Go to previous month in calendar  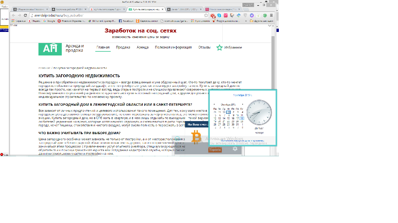(x=214, y=104)
